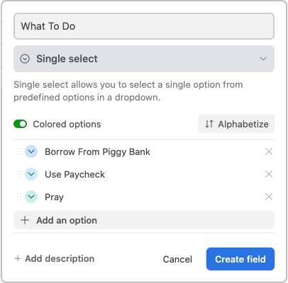Alphabetize the select options
The height and width of the screenshot is (283, 288).
point(236,124)
